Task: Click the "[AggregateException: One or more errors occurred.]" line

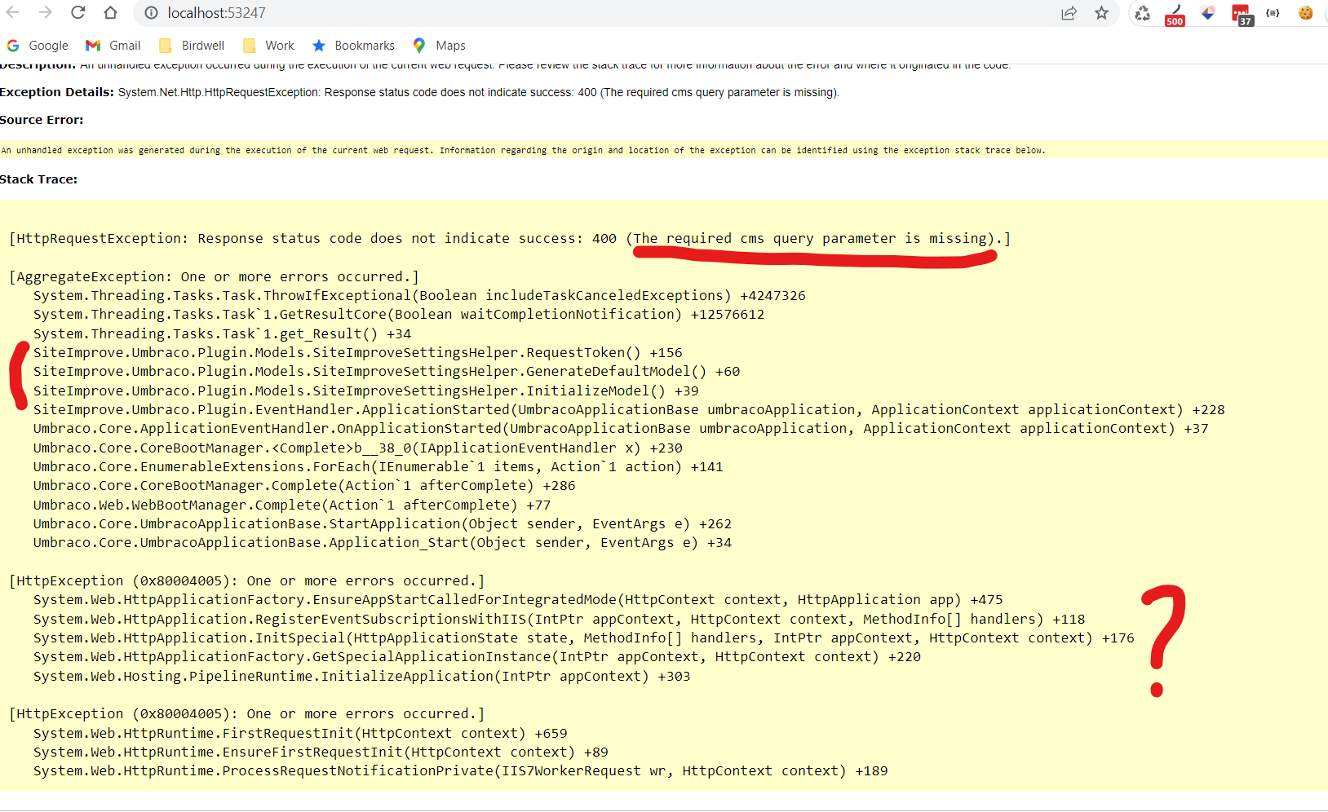Action: (214, 276)
